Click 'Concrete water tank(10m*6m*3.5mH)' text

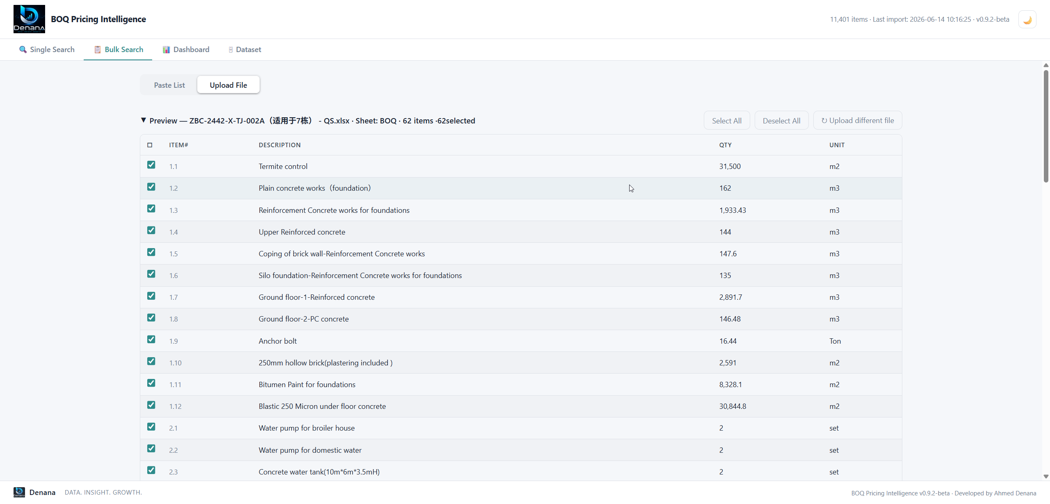click(319, 472)
